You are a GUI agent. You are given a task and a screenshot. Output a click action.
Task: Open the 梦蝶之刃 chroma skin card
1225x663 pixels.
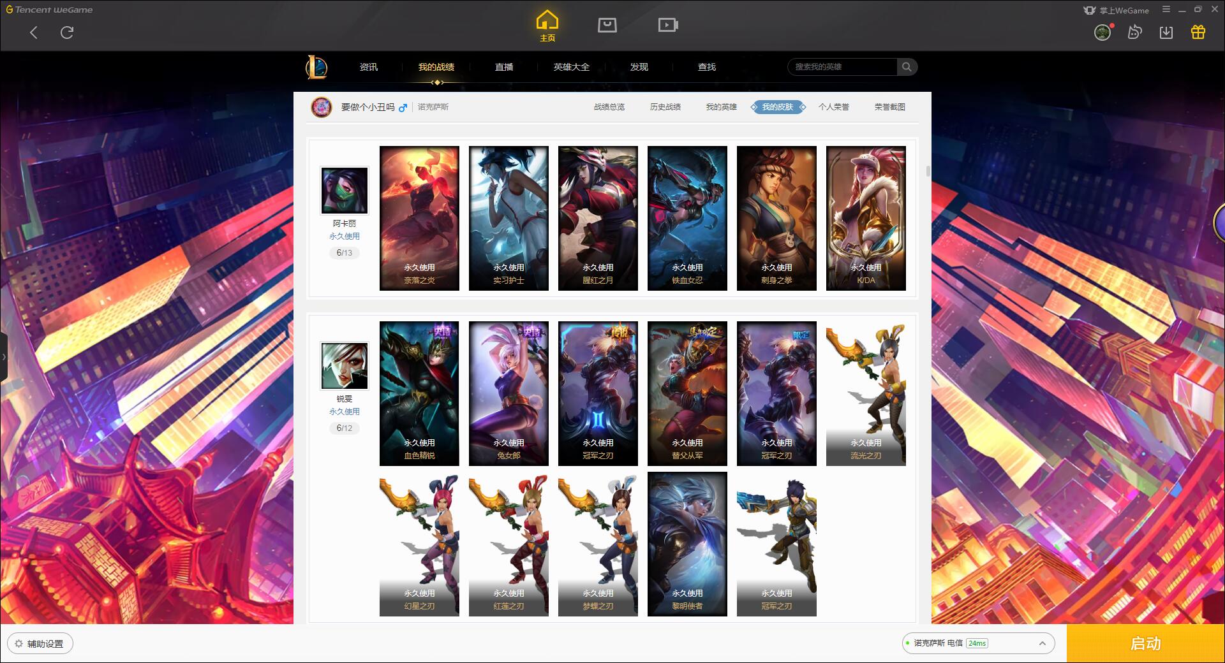[x=598, y=544]
